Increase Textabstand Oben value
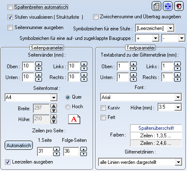 (133, 64)
